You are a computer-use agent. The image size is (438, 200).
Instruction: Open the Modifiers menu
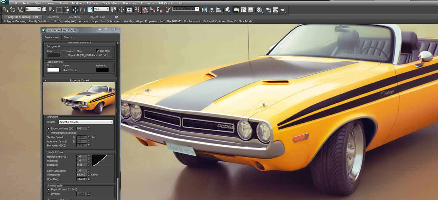click(x=78, y=3)
